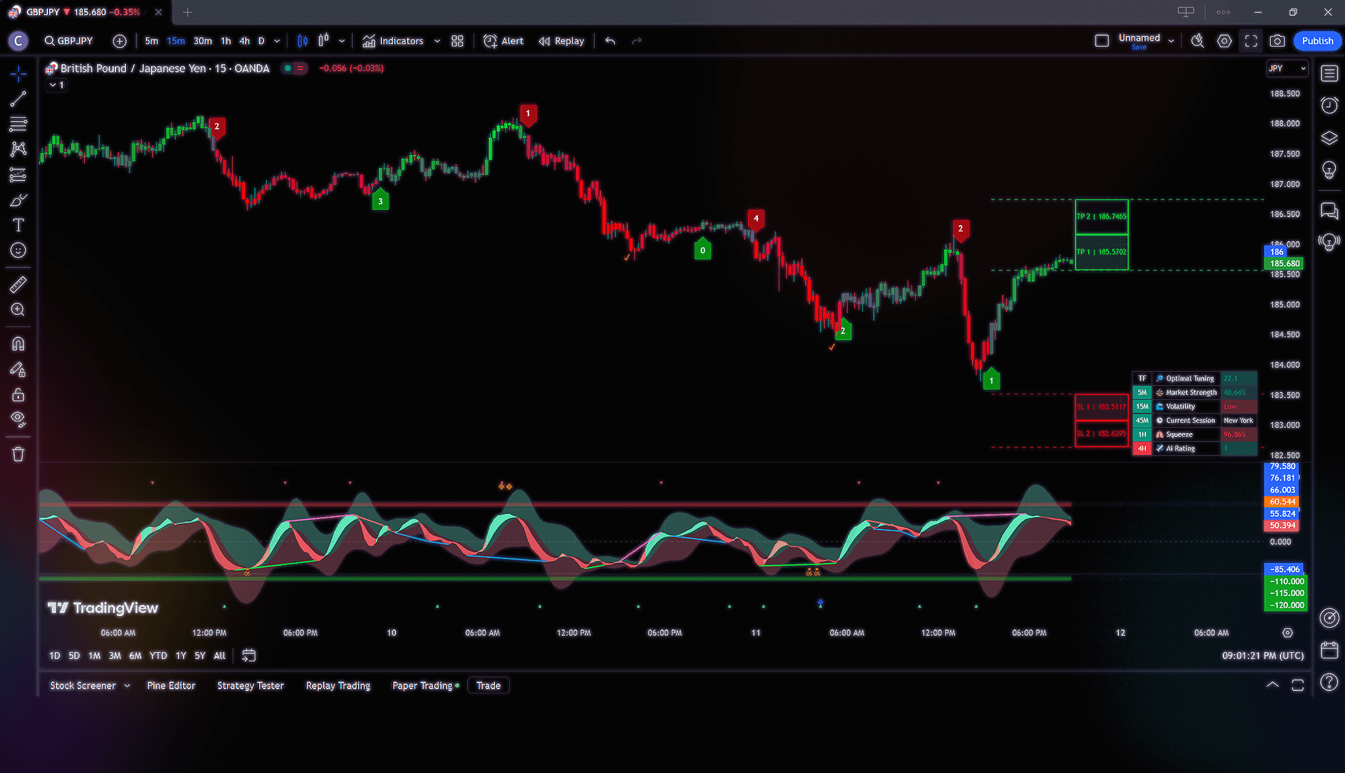Open the object tree layers panel

click(x=1330, y=138)
